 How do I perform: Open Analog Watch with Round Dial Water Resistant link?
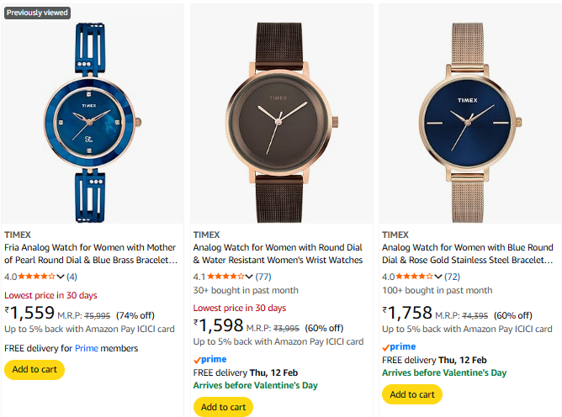click(x=278, y=254)
